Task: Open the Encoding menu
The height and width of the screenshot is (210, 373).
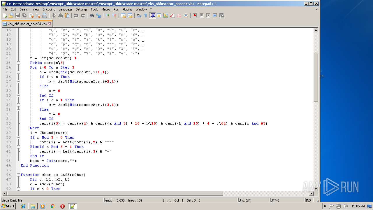Action: click(x=49, y=9)
